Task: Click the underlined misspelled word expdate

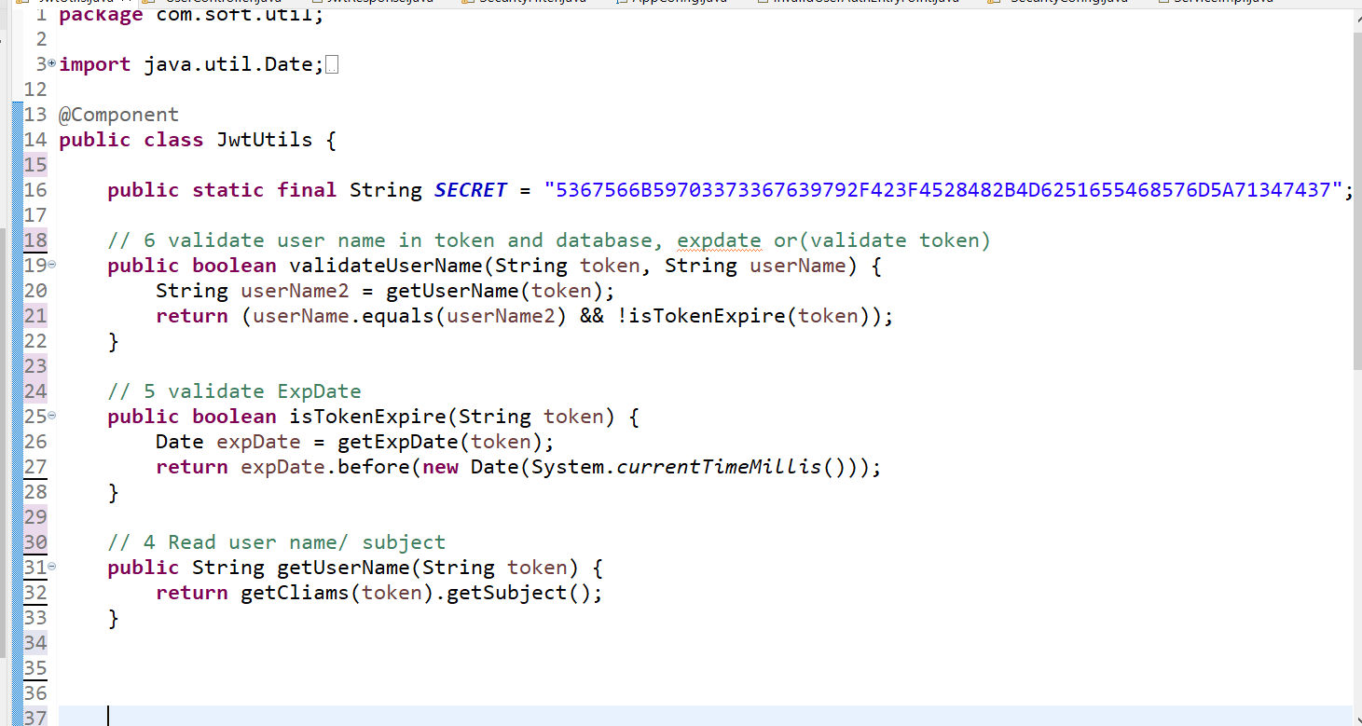Action: pos(718,240)
